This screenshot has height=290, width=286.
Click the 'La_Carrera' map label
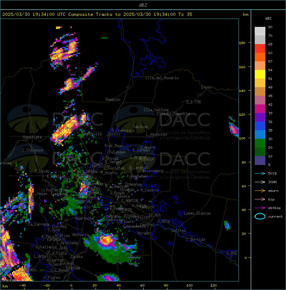click(39, 224)
